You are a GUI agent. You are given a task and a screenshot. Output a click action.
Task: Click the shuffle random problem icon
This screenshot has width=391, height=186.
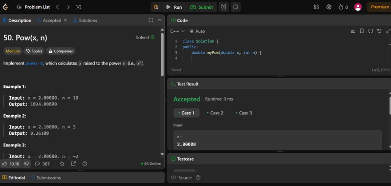point(78,7)
